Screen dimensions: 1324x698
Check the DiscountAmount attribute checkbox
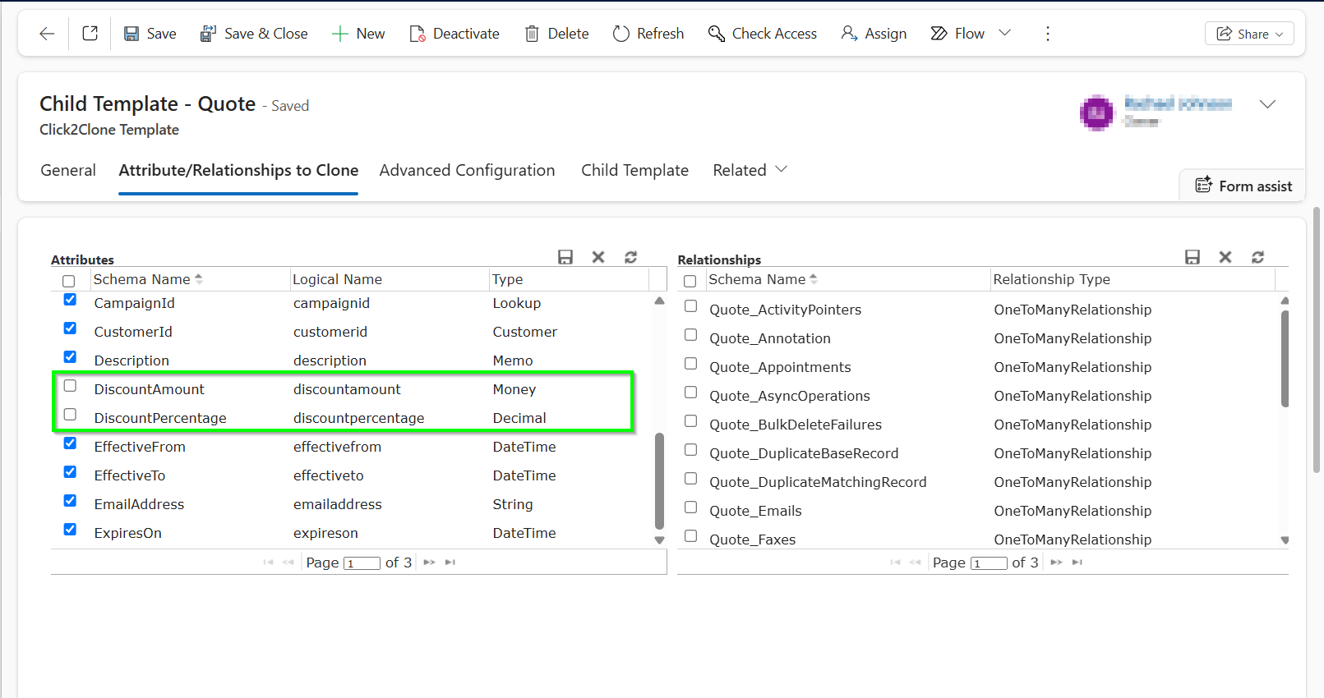click(x=70, y=386)
